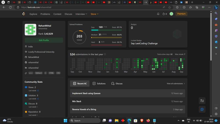This screenshot has height=124, width=220.
Task: Click the Windows taskbar Search box
Action: 85,121
